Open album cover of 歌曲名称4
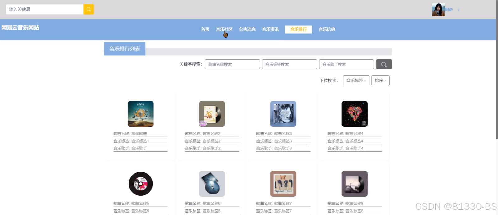498x215 pixels. click(355, 114)
